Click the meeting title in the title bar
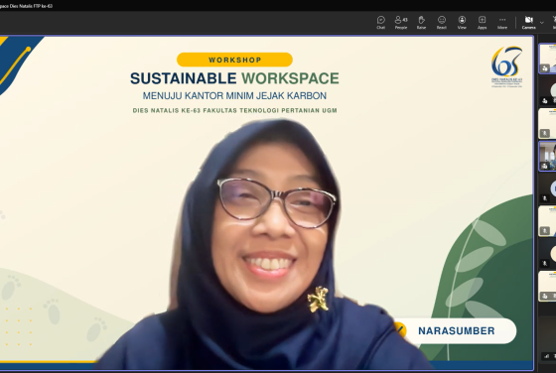This screenshot has height=373, width=556. click(x=26, y=6)
